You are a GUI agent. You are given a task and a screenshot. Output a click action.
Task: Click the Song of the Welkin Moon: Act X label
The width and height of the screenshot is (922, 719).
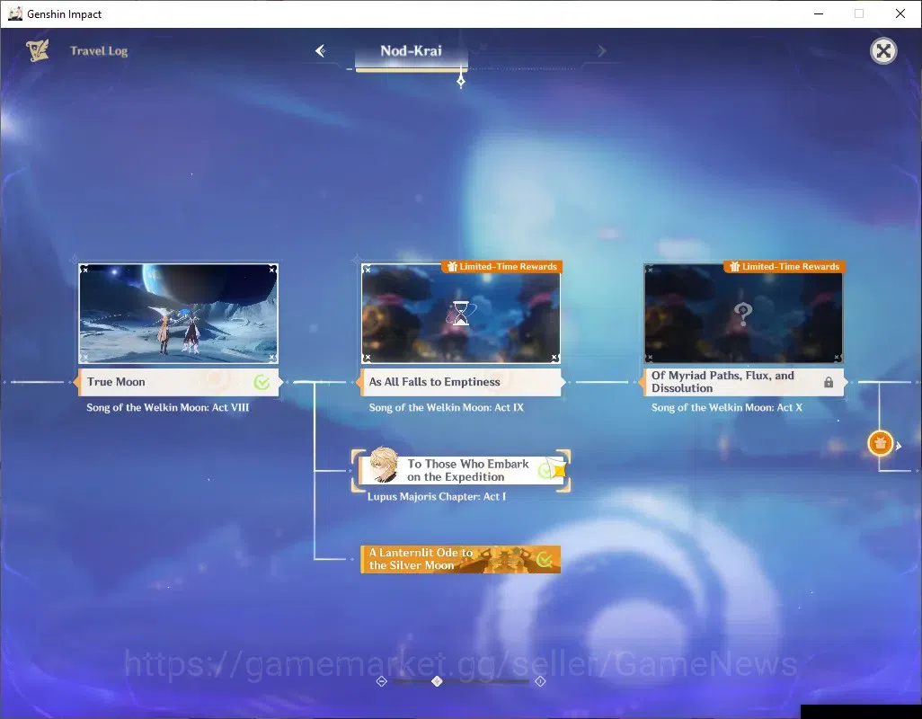tap(727, 407)
